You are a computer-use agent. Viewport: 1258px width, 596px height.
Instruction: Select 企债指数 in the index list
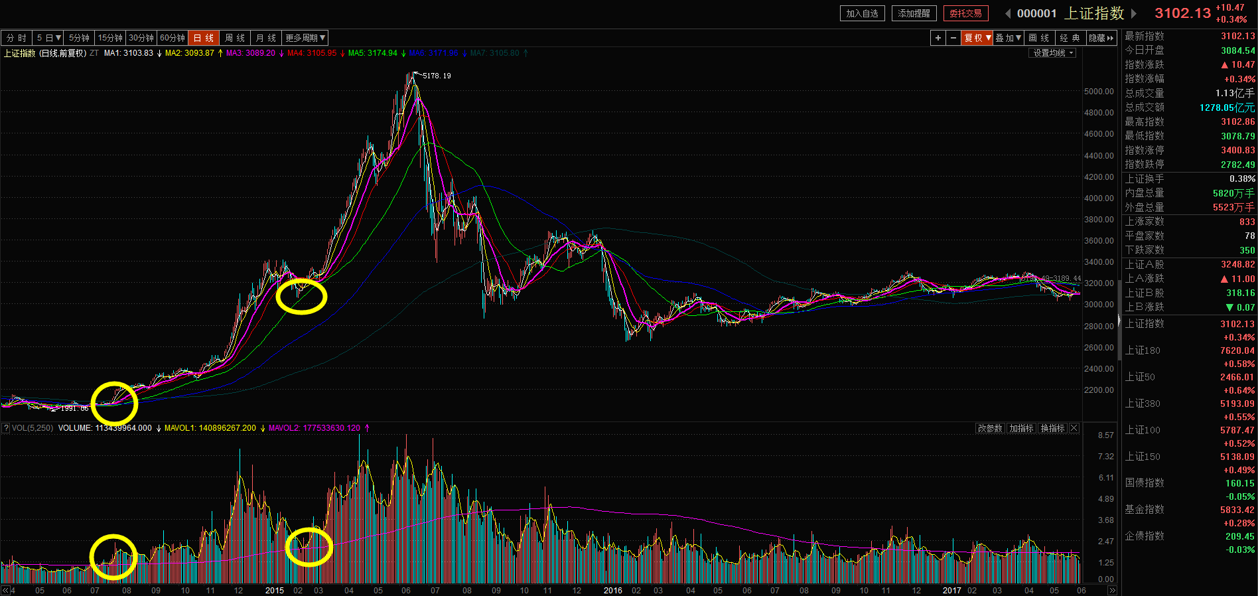[x=1145, y=536]
